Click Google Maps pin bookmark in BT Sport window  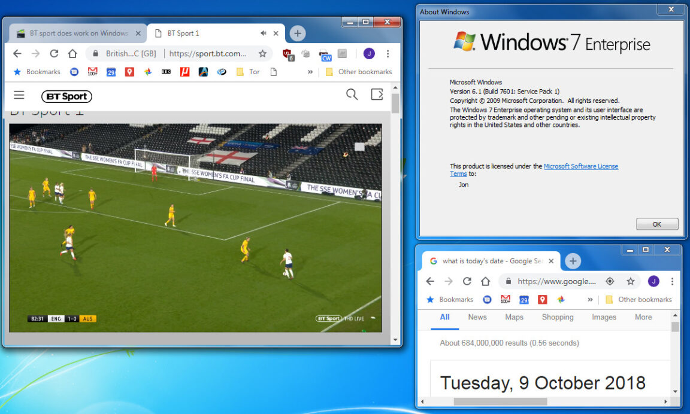[129, 72]
